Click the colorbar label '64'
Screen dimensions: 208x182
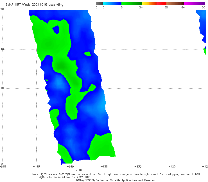coord(183,7)
